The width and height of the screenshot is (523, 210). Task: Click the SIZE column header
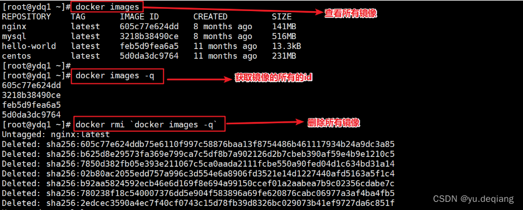point(281,17)
